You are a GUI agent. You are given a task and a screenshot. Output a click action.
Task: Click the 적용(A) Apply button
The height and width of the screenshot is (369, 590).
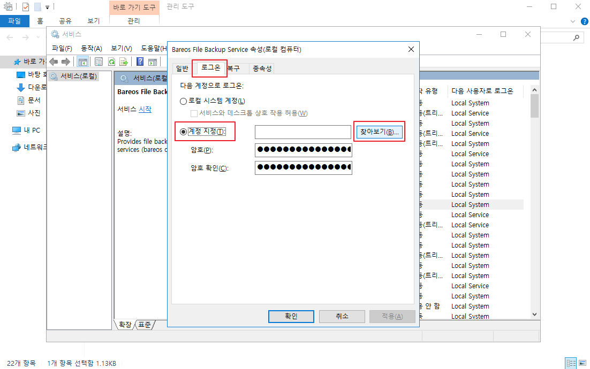pyautogui.click(x=392, y=317)
